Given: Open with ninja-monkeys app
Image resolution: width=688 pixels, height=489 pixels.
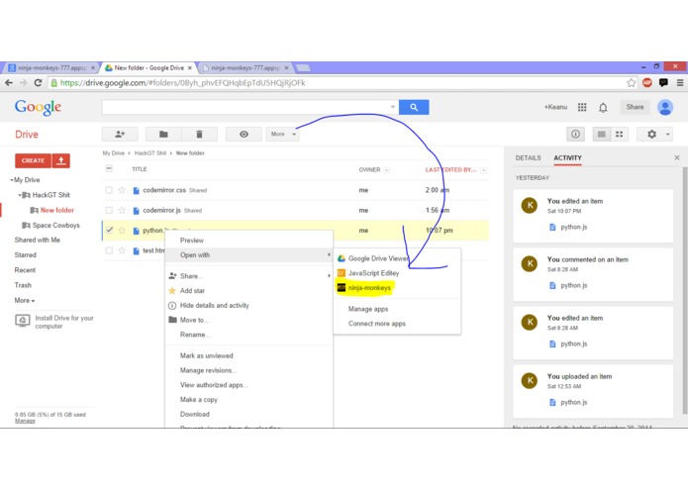Looking at the screenshot, I should point(397,288).
